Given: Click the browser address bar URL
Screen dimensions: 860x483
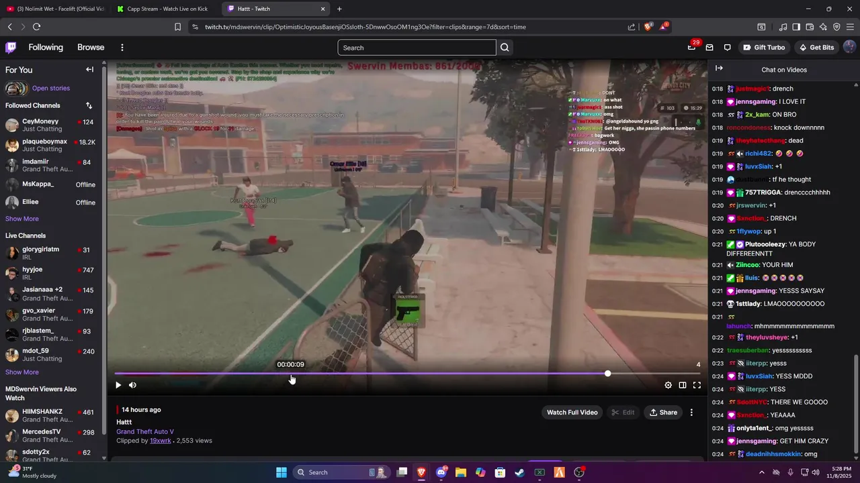Looking at the screenshot, I should (x=365, y=27).
